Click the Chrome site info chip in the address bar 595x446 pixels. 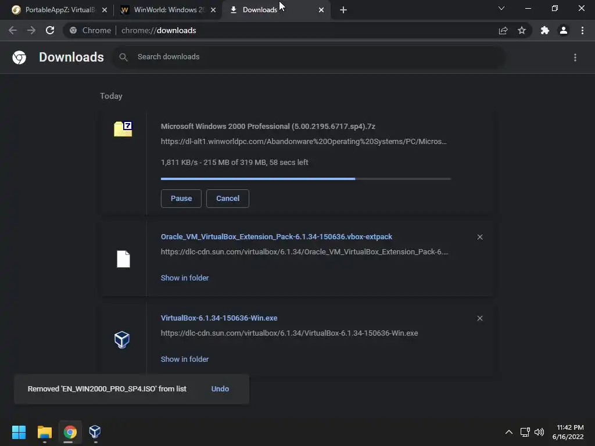point(90,30)
